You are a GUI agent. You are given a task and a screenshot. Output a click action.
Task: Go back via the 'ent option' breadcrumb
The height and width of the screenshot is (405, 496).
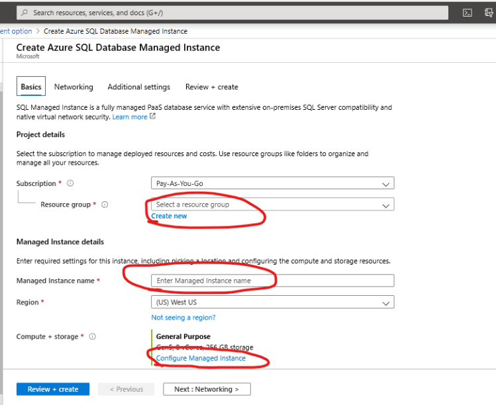coord(16,31)
